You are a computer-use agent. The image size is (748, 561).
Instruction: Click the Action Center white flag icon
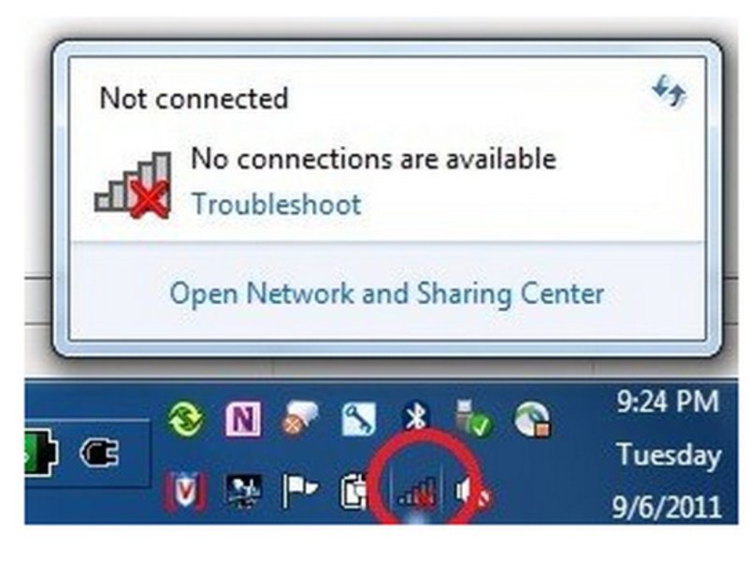click(x=299, y=491)
